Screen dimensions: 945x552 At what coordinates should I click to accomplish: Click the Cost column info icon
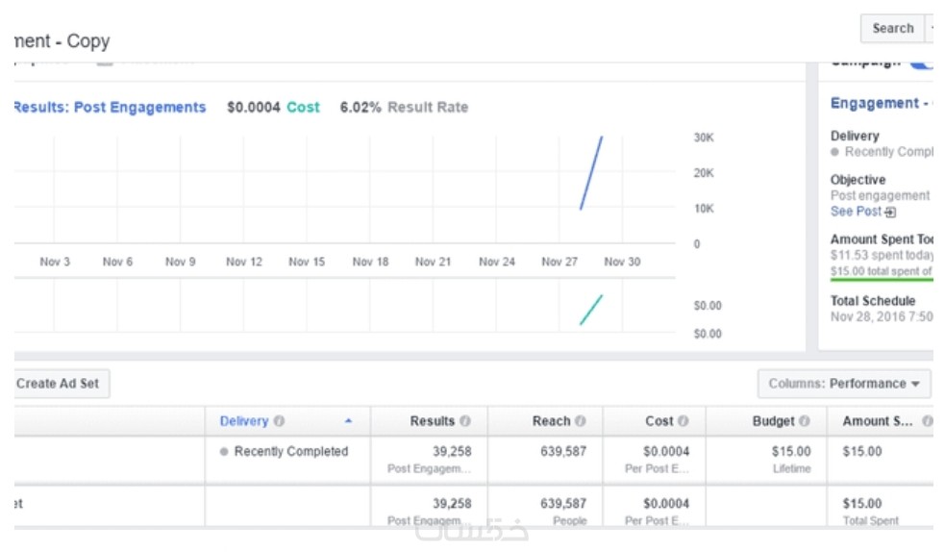tap(684, 421)
